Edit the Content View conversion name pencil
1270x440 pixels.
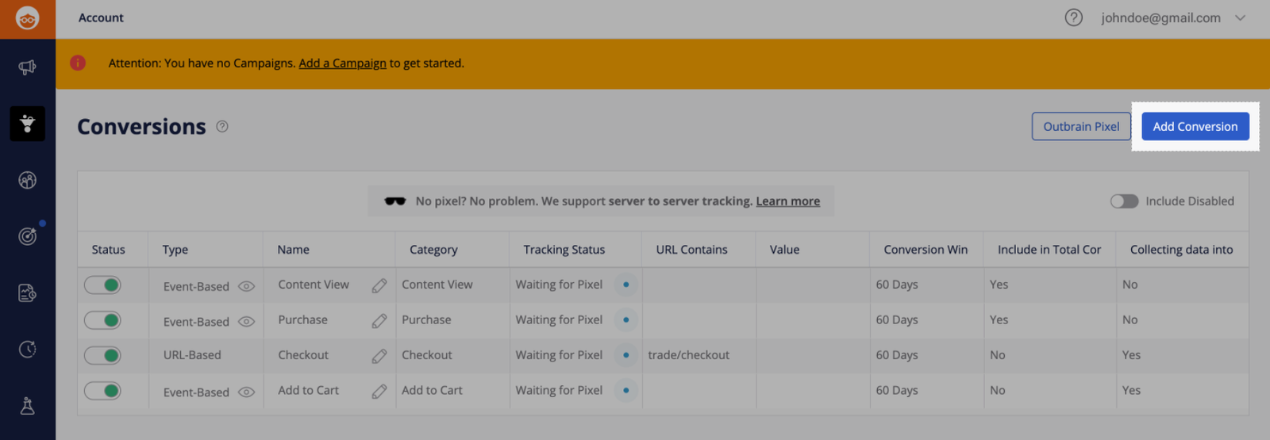[x=379, y=285]
